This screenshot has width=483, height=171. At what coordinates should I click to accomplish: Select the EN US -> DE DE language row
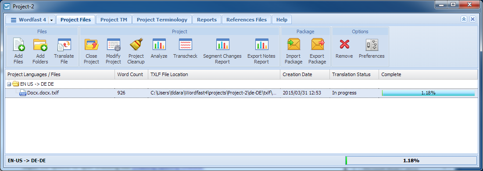pos(241,84)
